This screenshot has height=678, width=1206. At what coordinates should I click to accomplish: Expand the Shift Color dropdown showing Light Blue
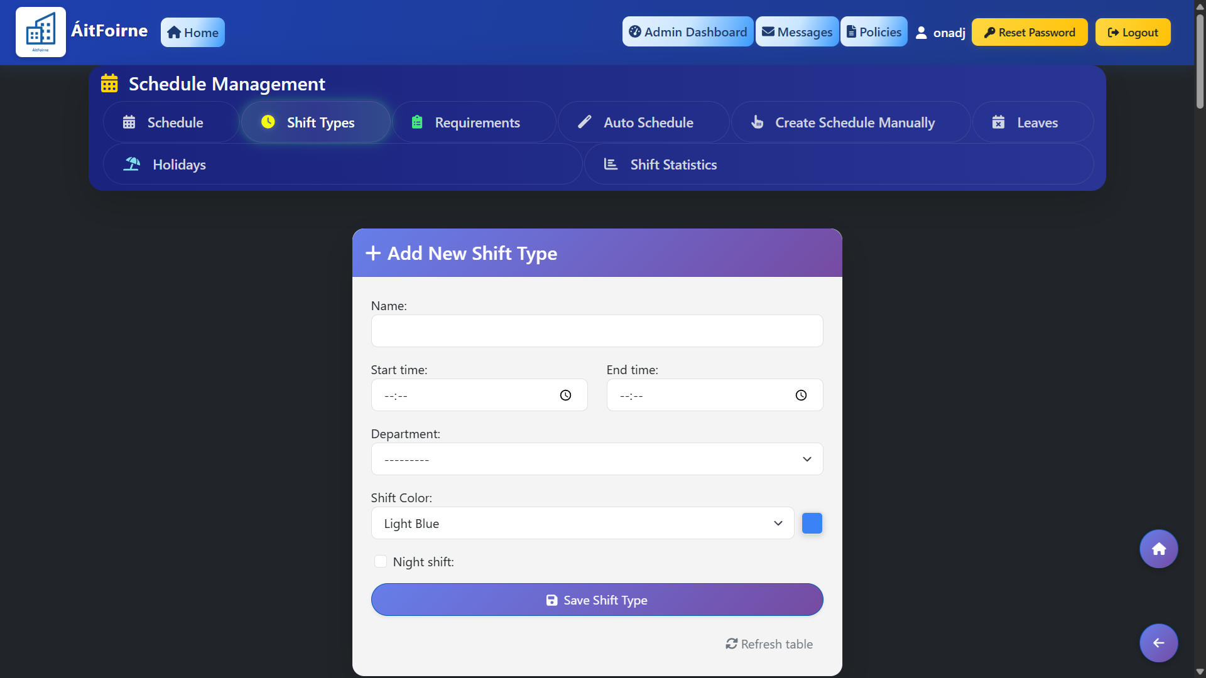pyautogui.click(x=581, y=523)
